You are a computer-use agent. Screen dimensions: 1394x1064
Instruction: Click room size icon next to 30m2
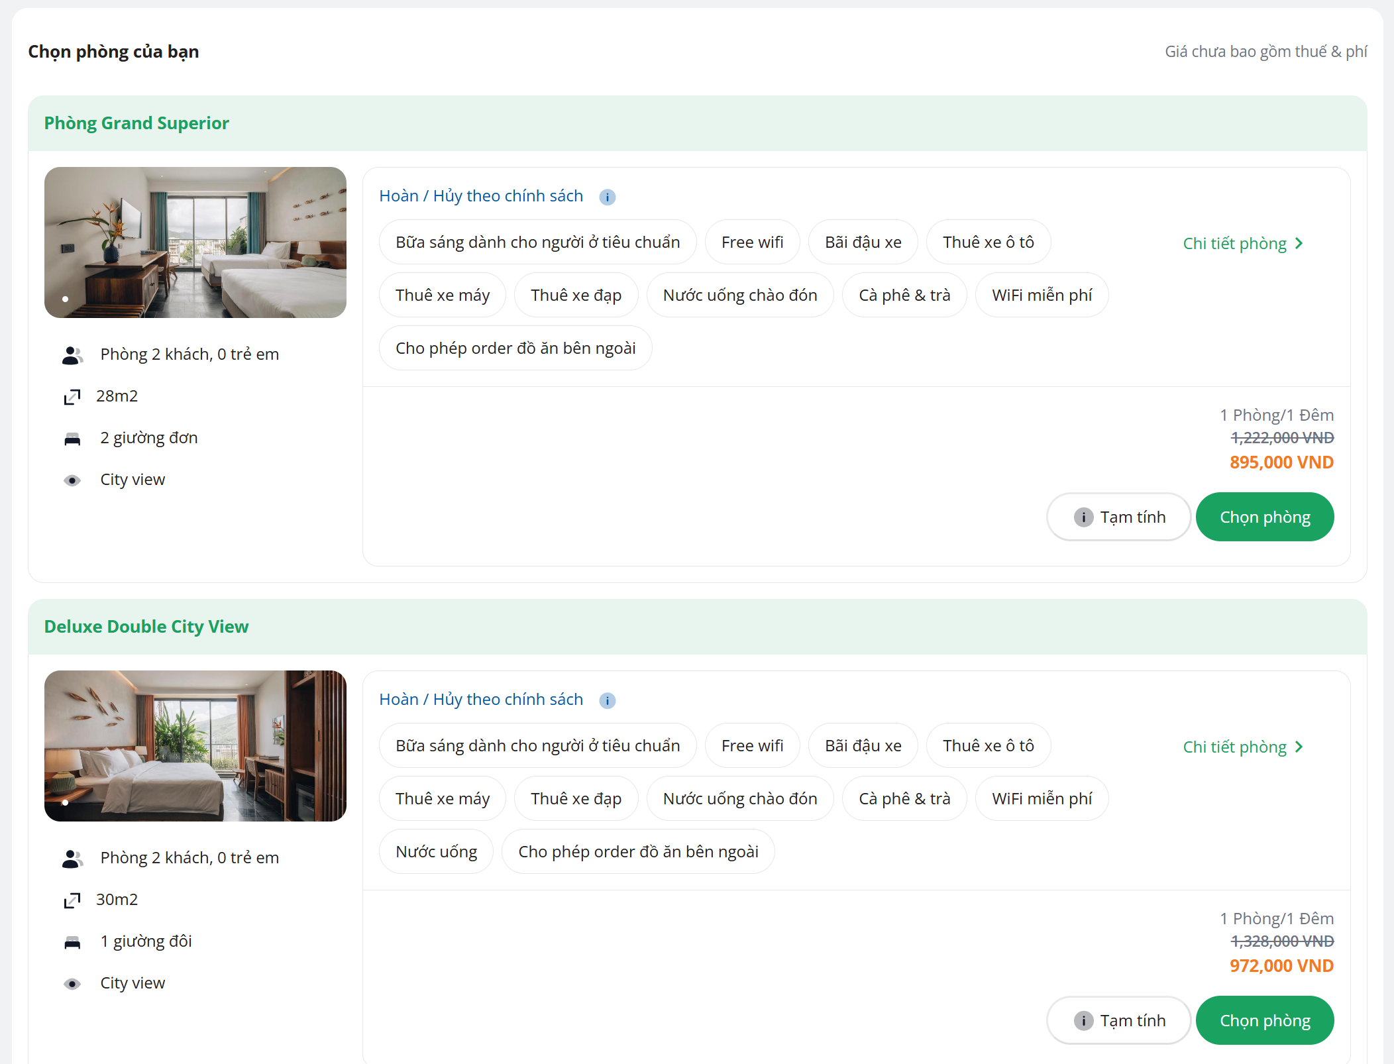72,900
